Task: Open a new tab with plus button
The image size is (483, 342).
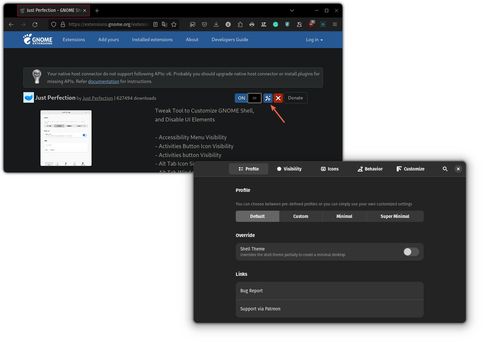Action: [97, 11]
